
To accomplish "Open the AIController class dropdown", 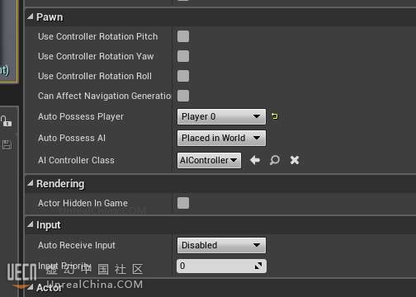I will coord(209,160).
